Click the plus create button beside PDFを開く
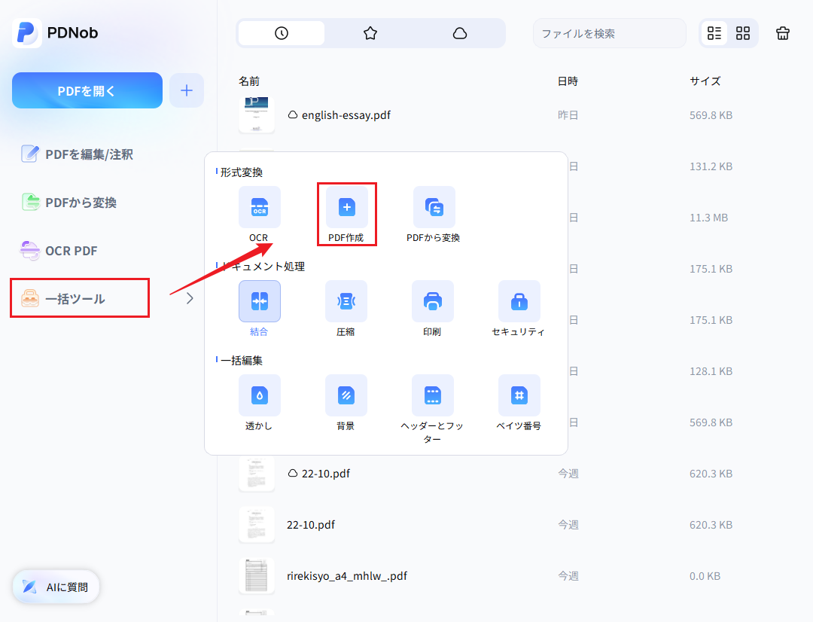Screen dimensions: 813x622 click(x=187, y=91)
